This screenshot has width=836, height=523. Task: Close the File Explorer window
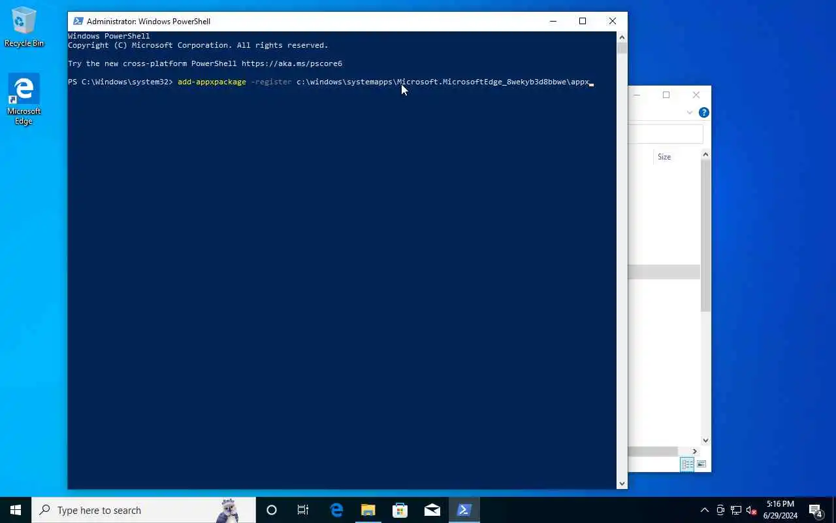coord(696,95)
